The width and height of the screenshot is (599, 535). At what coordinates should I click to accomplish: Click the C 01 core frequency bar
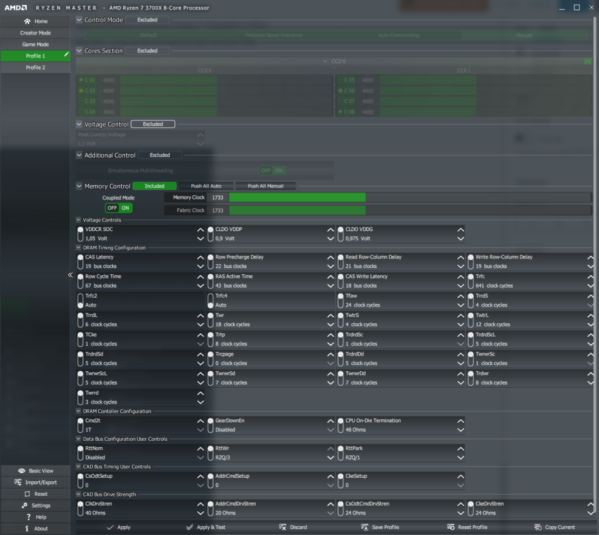point(226,80)
